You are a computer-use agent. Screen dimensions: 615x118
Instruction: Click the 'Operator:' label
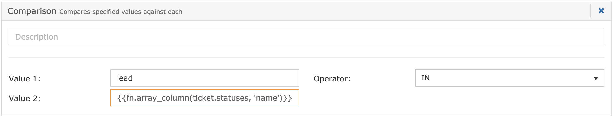[332, 79]
